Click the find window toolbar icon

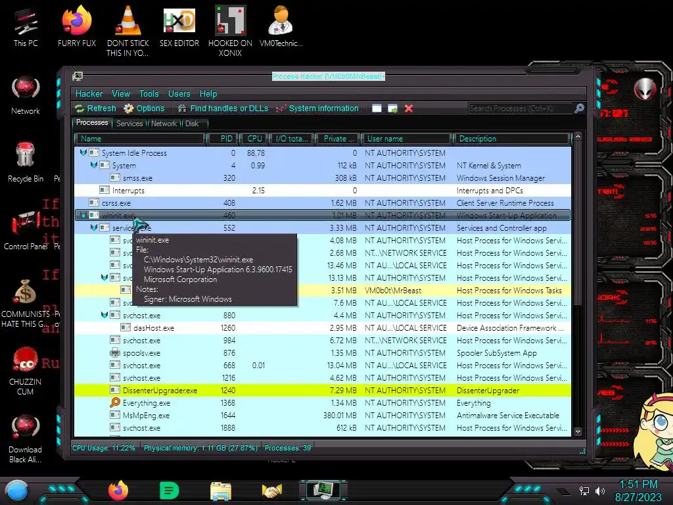pyautogui.click(x=377, y=108)
